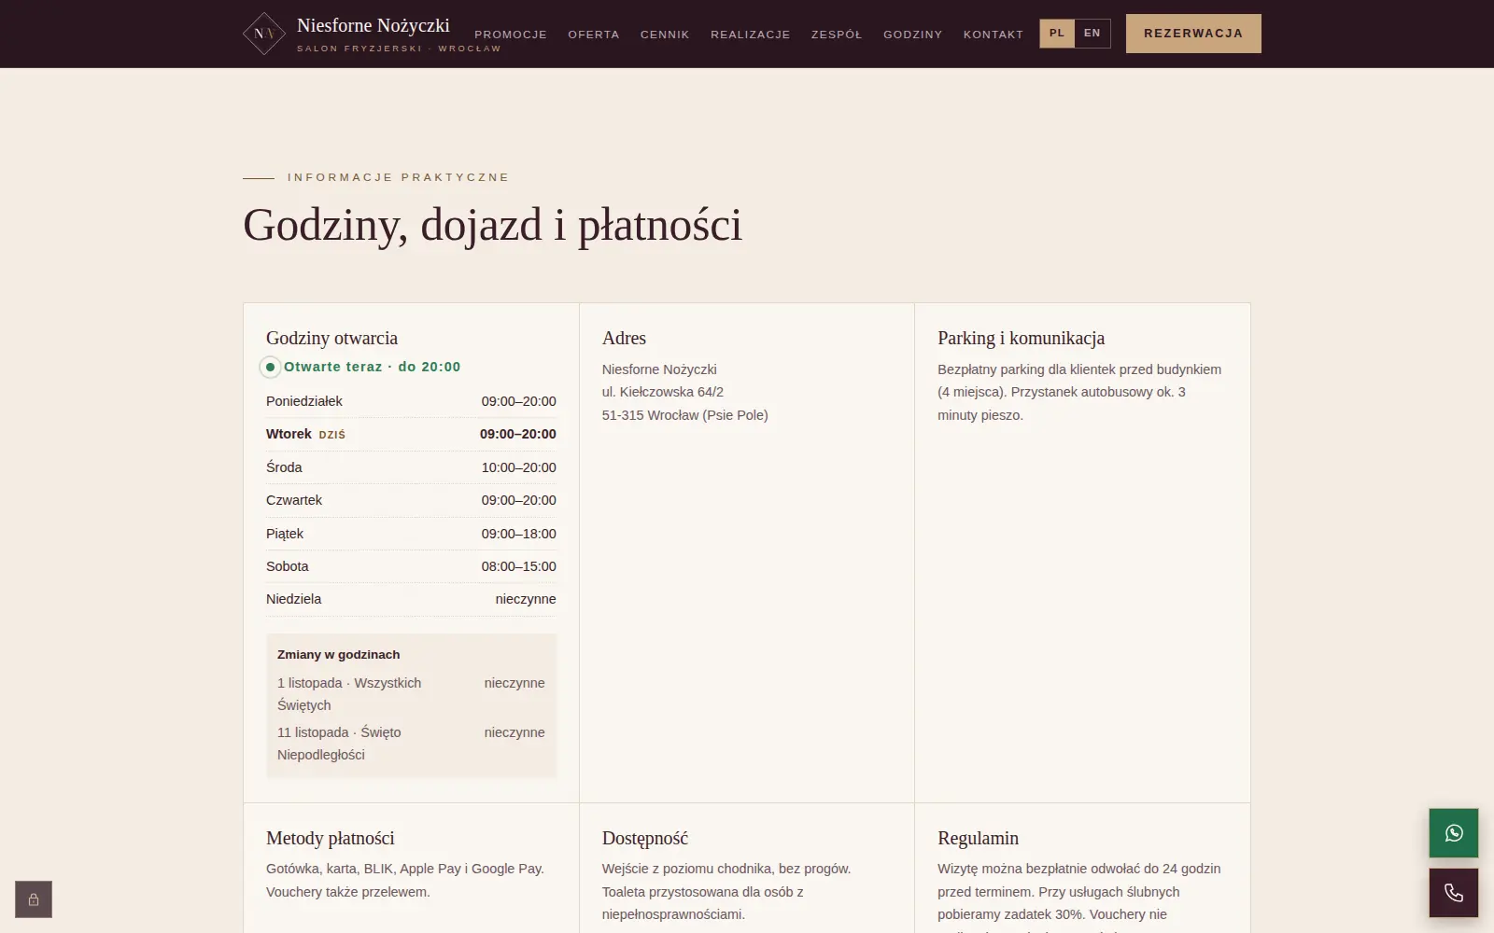The height and width of the screenshot is (933, 1494).
Task: Select the Poniedziałek hours row
Action: [x=411, y=401]
